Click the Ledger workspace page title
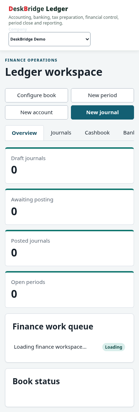 coord(54,72)
